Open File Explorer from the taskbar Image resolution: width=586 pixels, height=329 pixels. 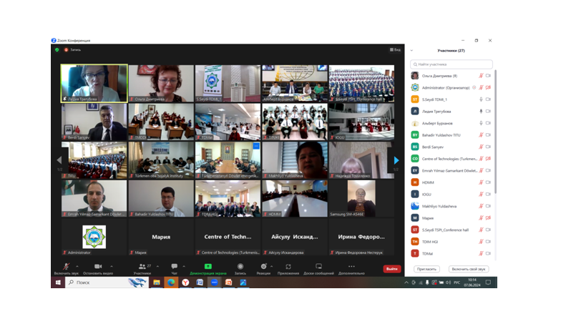tap(157, 283)
